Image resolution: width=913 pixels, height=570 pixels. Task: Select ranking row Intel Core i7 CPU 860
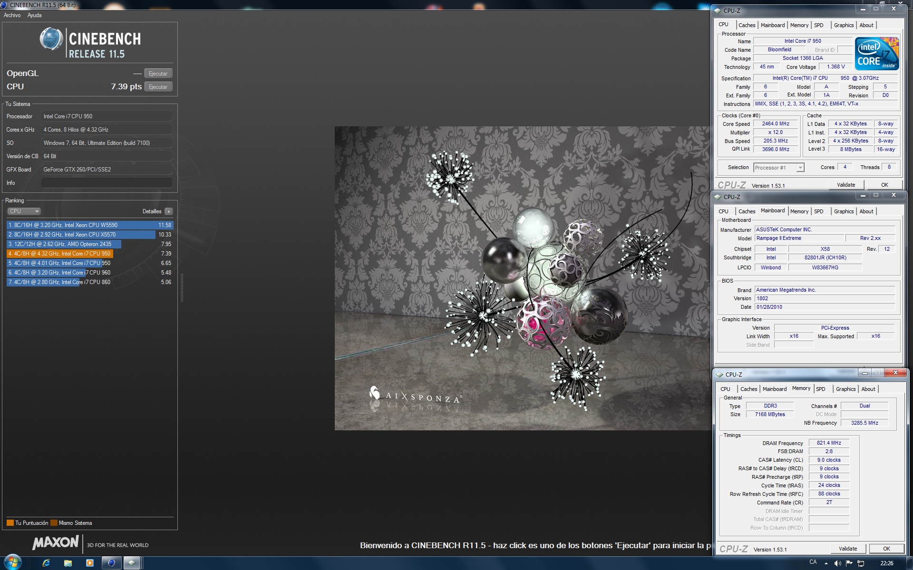coord(90,282)
